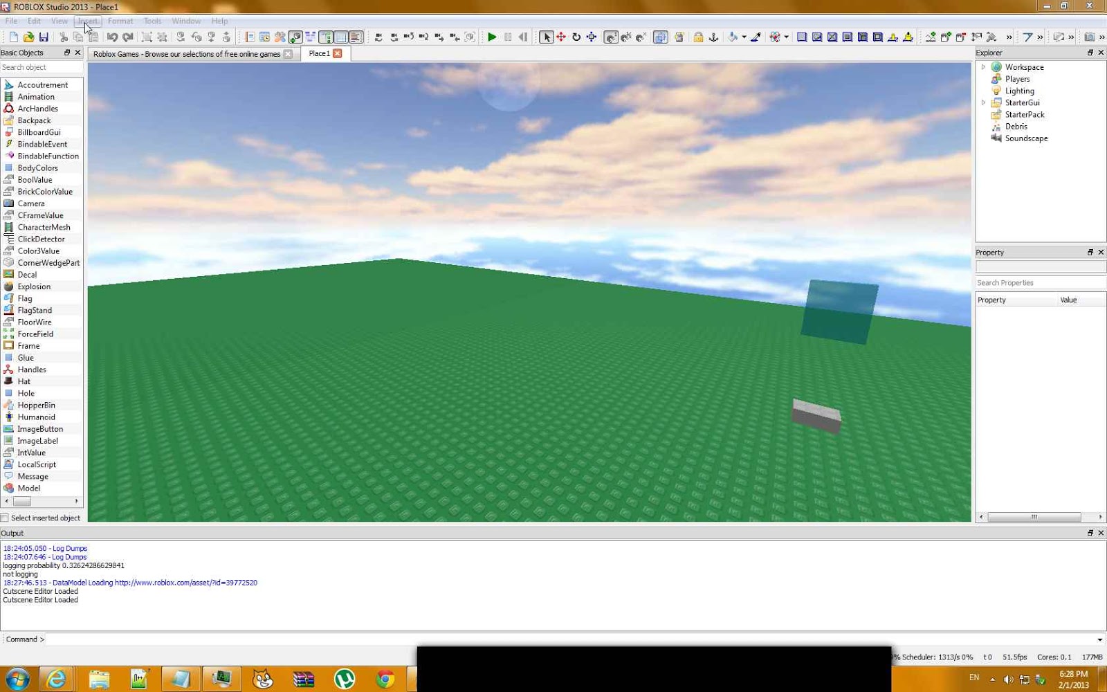Insert a ClickDetector from Basic Objects
Viewport: 1107px width, 692px height.
[x=41, y=239]
